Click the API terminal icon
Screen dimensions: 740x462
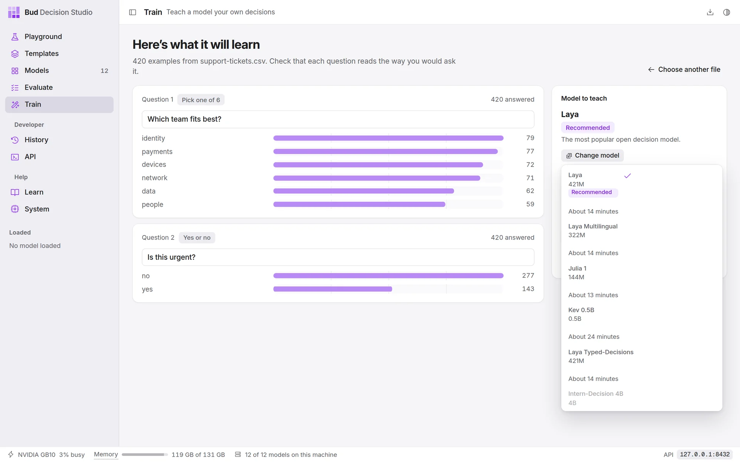[x=15, y=157]
